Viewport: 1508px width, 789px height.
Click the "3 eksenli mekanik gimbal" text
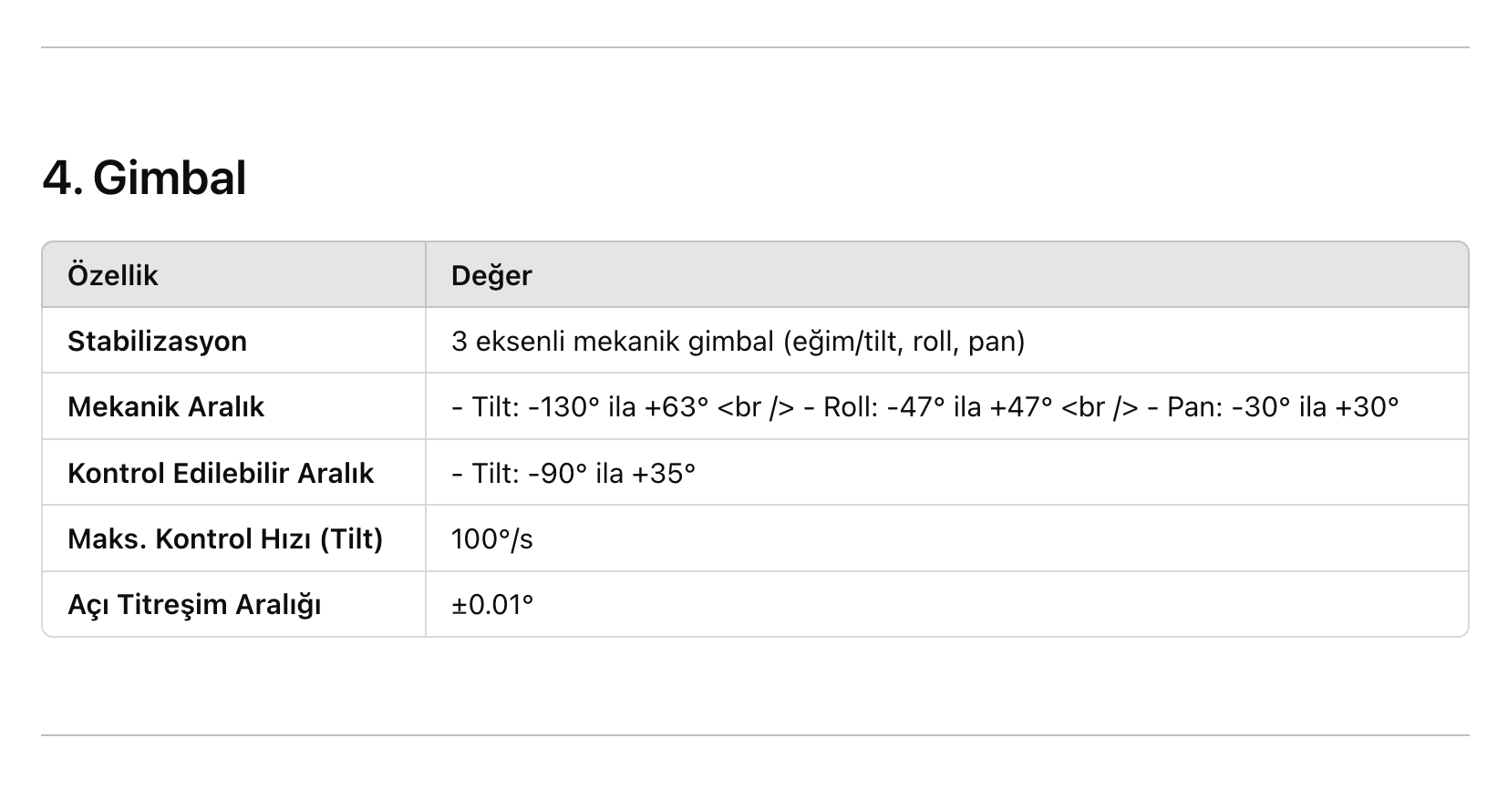[x=612, y=341]
